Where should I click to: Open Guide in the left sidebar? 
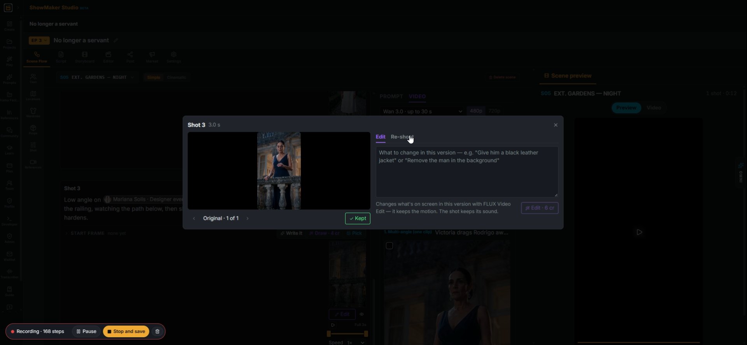pyautogui.click(x=9, y=291)
